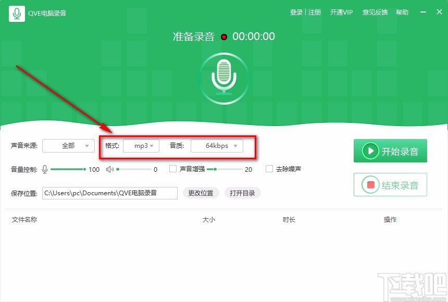Click the 开通VIP link

pos(341,12)
